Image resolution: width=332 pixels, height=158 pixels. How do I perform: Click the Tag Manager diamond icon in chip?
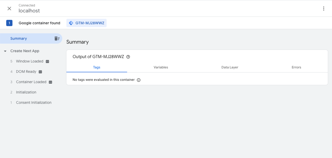(71, 23)
